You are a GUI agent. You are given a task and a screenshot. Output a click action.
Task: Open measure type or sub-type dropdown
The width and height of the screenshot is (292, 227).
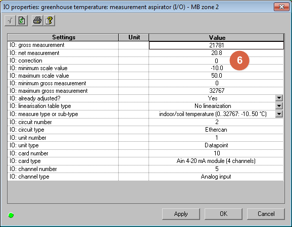pyautogui.click(x=279, y=114)
